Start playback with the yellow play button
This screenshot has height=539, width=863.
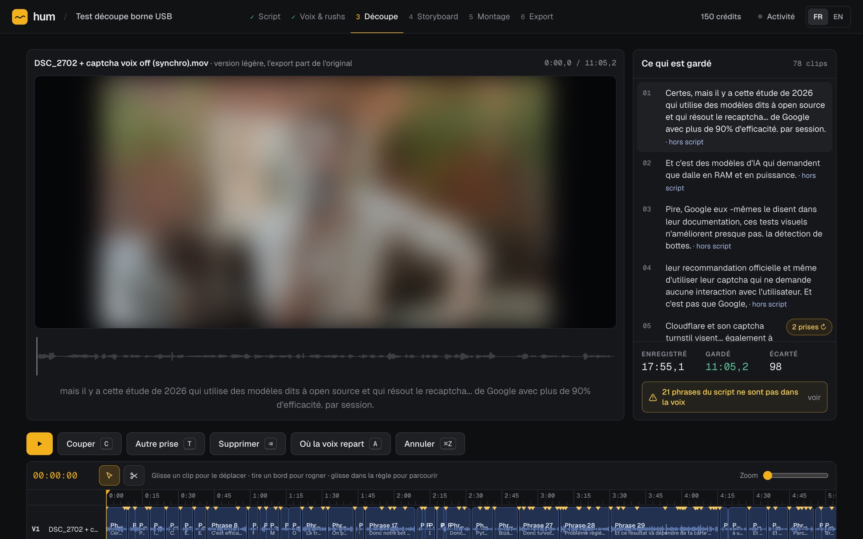[40, 444]
